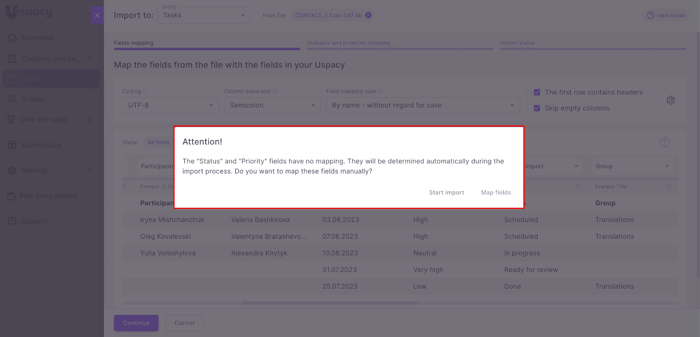Click the Support chat icon in sidebar
Screen dimensions: 700x337
12,221
